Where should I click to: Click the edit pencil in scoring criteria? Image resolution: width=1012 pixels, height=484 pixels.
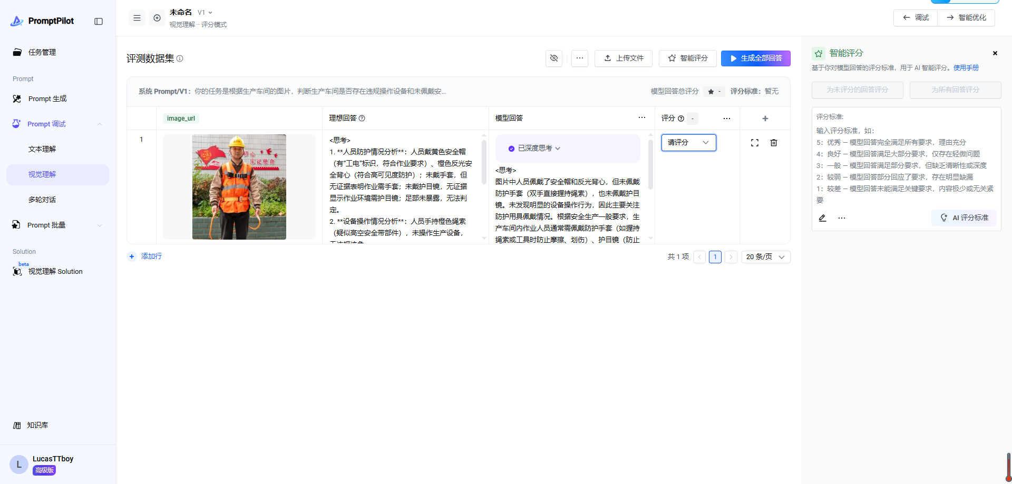(x=822, y=218)
